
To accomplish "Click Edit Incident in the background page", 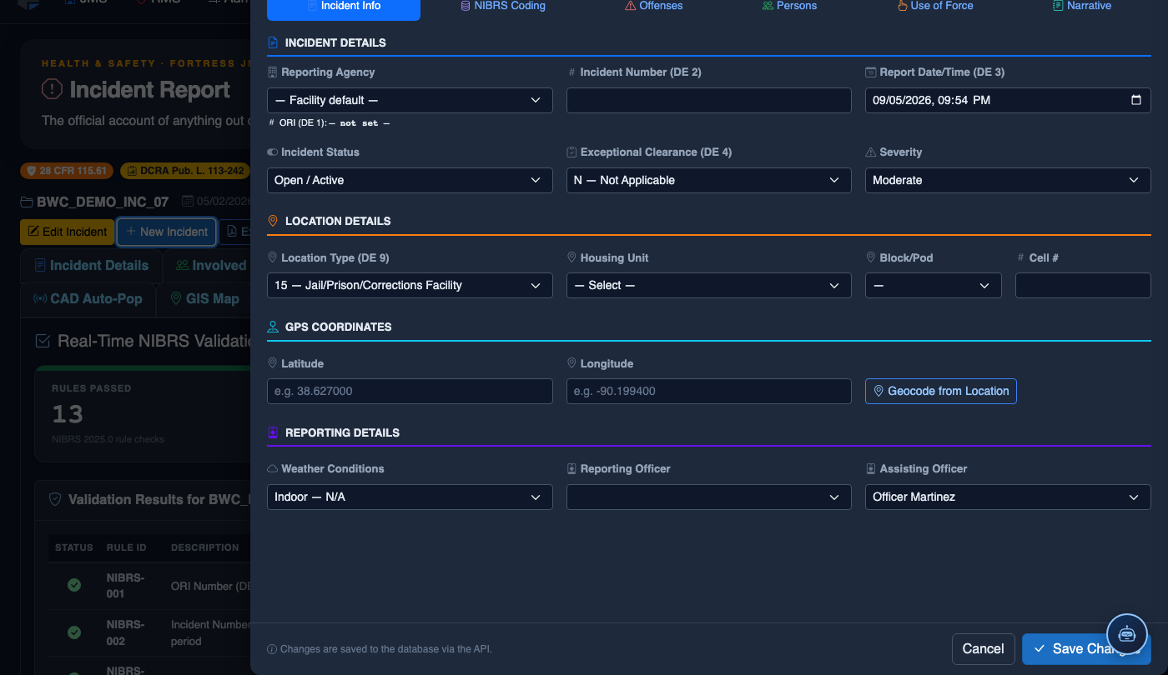I will point(67,232).
